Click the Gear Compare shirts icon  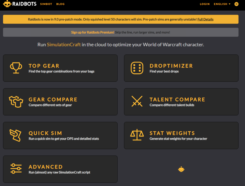16,102
